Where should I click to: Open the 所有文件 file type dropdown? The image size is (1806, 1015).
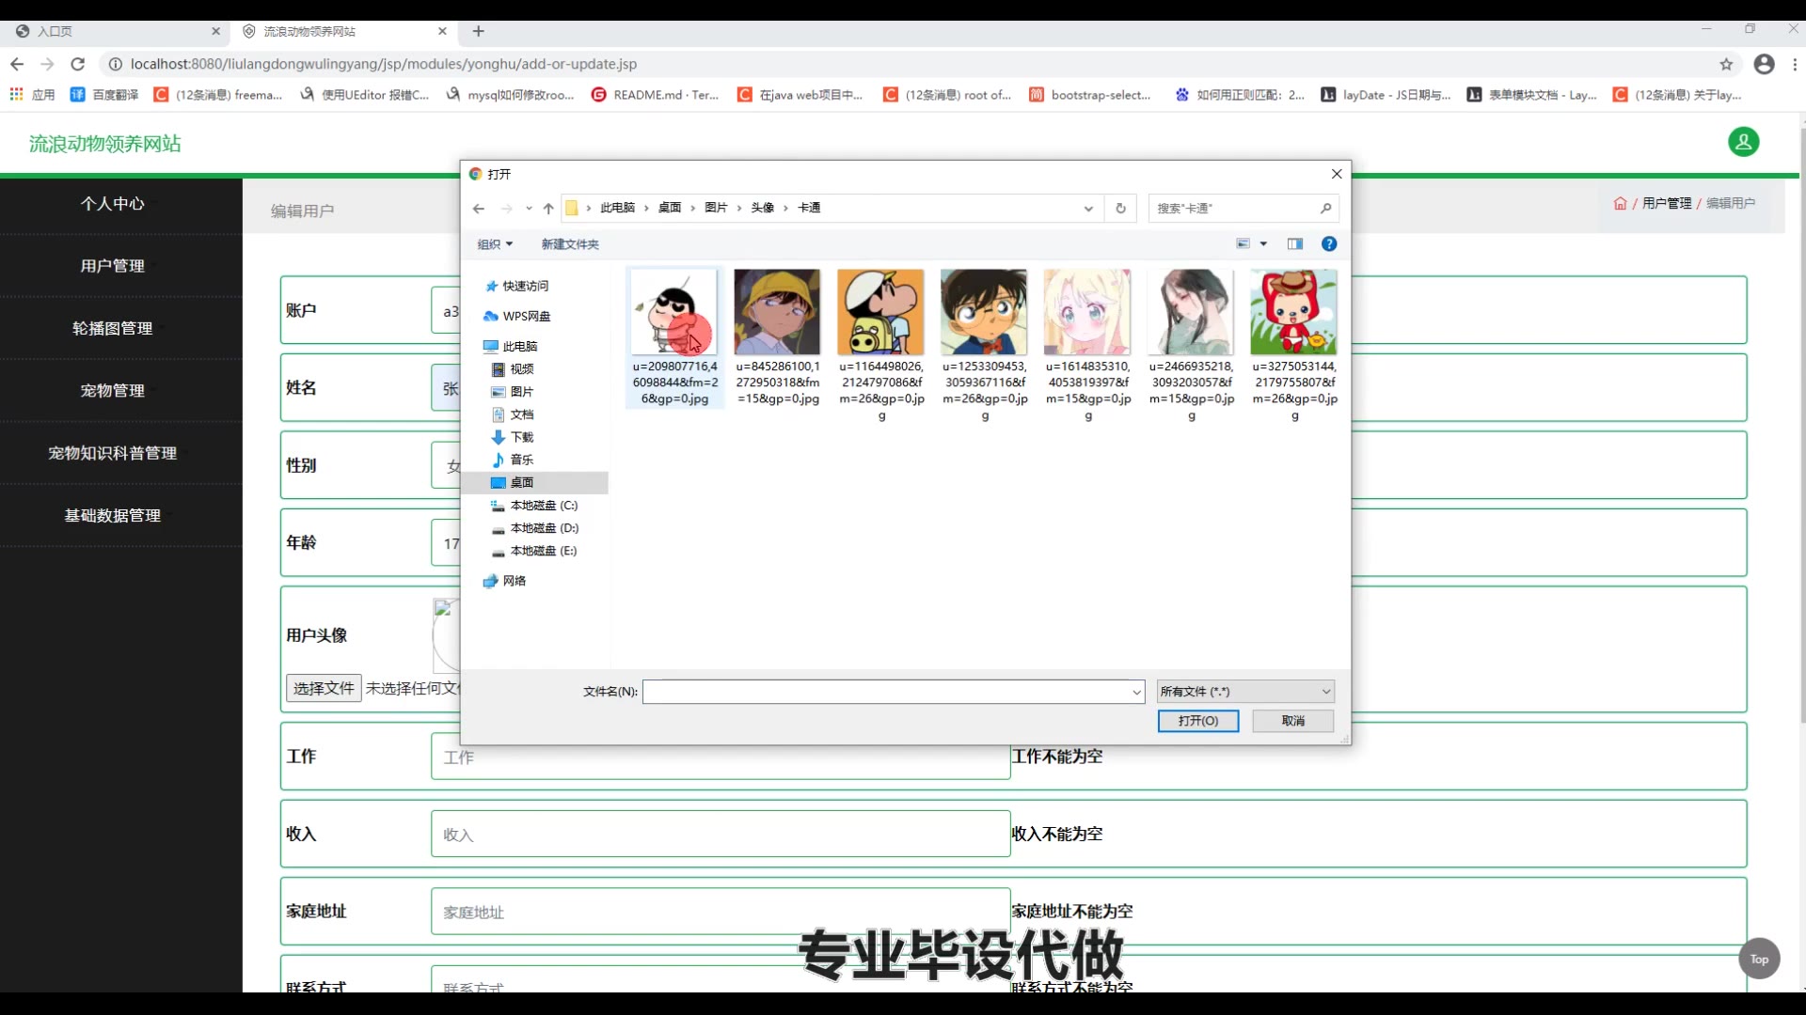pos(1245,692)
